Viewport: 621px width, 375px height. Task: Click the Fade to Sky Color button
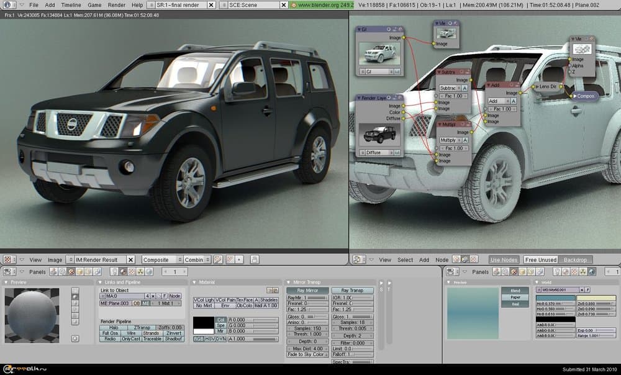[306, 354]
